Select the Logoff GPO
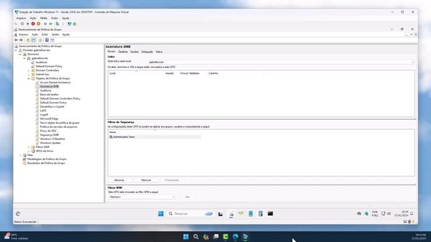Screen dimensions: 431x242 44,115
